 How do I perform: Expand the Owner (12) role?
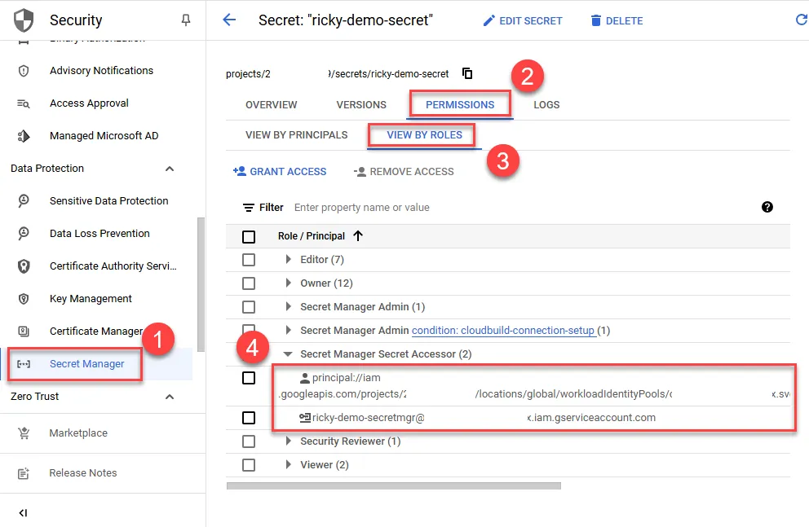288,283
